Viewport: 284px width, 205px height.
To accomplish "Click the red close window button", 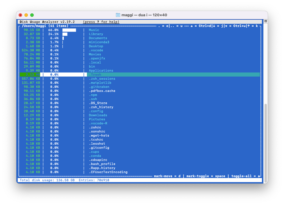I will tap(20, 15).
